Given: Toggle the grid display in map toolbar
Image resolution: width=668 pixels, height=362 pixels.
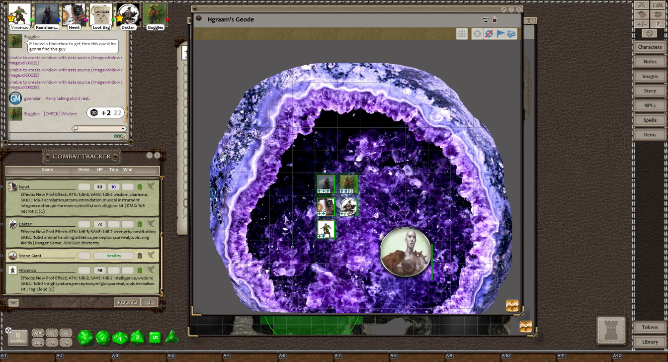Looking at the screenshot, I should [462, 34].
